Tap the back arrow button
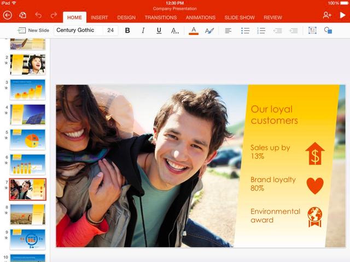This screenshot has height=262, width=350. coord(7,15)
